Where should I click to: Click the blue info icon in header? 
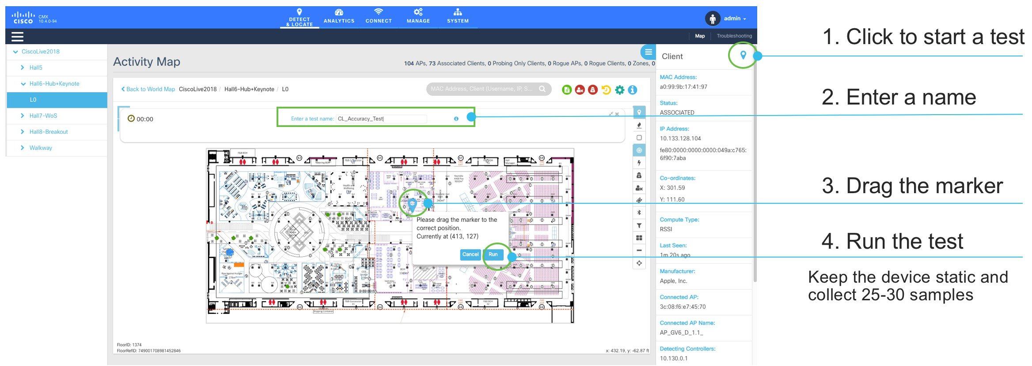click(x=633, y=90)
